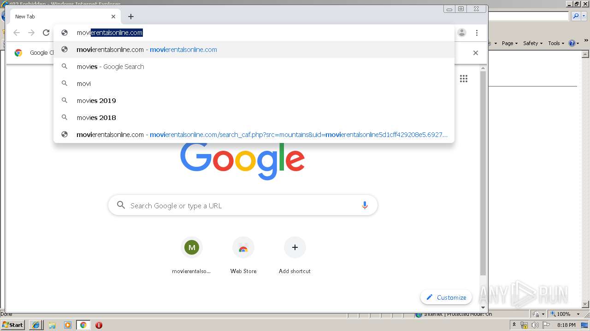The image size is (590, 331).
Task: Open the Google apps grid
Action: (x=464, y=79)
